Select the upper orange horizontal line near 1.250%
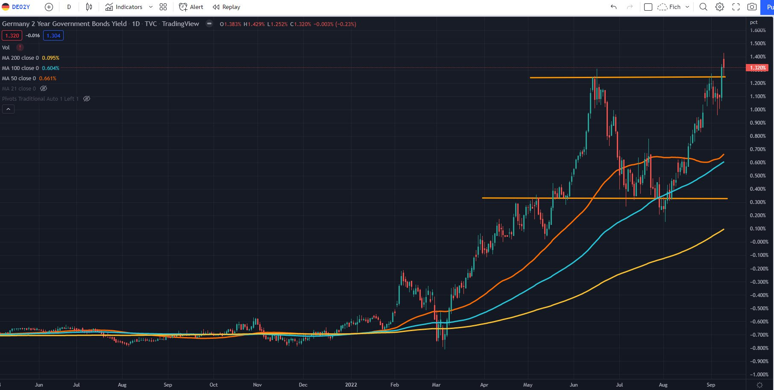The height and width of the screenshot is (390, 774). point(627,77)
